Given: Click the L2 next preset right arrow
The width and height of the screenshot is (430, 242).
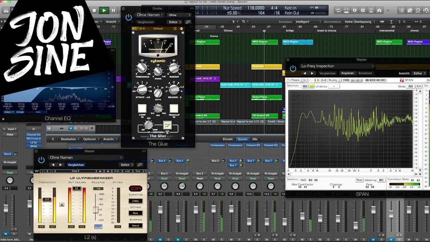Looking at the screenshot, I should (108, 171).
